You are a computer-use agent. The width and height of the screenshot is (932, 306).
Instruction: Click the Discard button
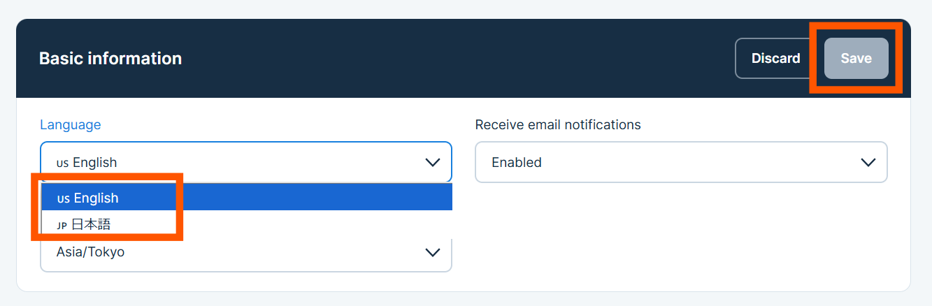[x=775, y=59]
